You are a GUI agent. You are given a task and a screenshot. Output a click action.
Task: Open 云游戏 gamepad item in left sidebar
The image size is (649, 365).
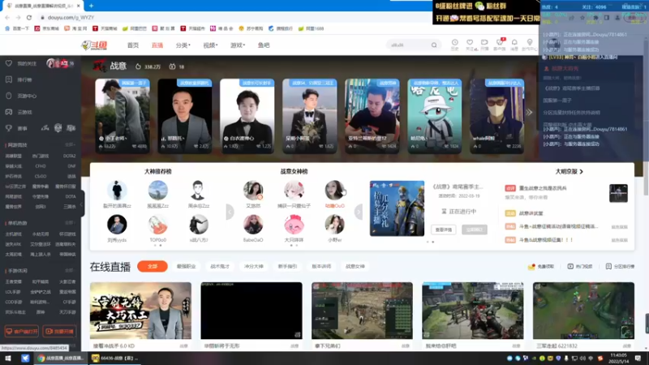point(19,112)
